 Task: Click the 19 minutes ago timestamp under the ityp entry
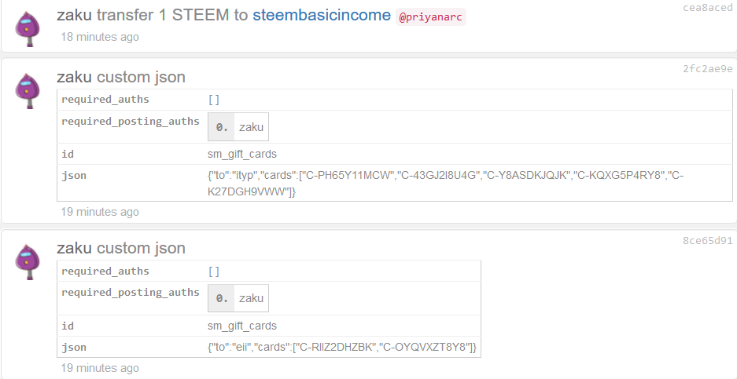(100, 212)
